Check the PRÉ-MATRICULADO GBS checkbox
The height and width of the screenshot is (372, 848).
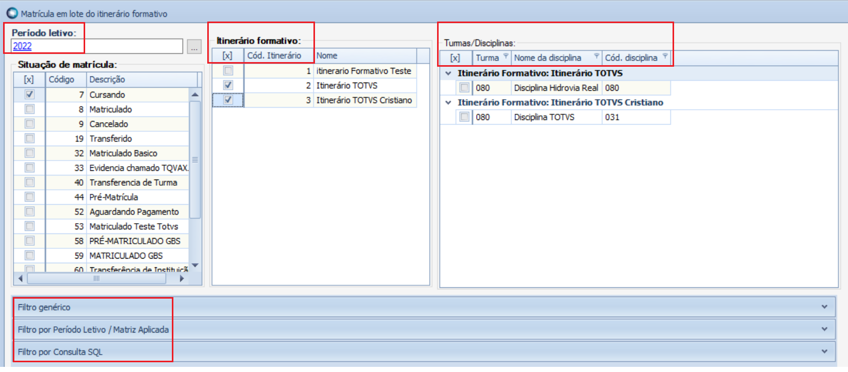(x=30, y=241)
